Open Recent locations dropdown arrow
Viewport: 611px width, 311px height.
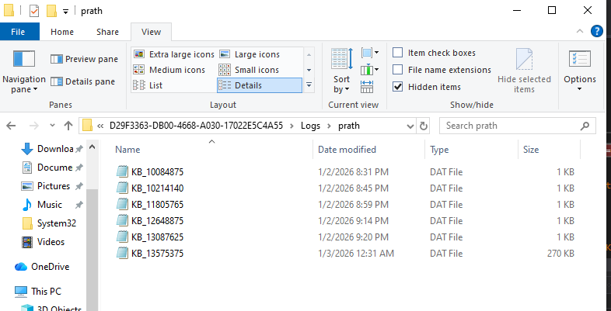(x=53, y=126)
